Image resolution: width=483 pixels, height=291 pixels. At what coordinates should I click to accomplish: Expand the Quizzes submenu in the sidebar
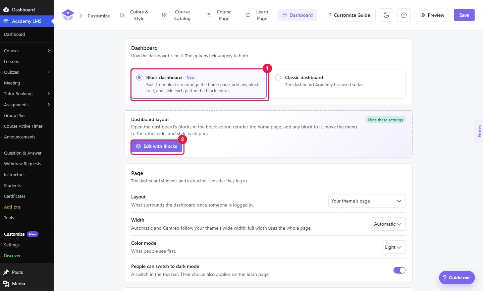[x=49, y=72]
